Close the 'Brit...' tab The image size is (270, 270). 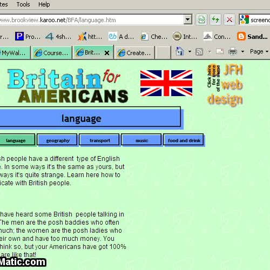click(107, 53)
